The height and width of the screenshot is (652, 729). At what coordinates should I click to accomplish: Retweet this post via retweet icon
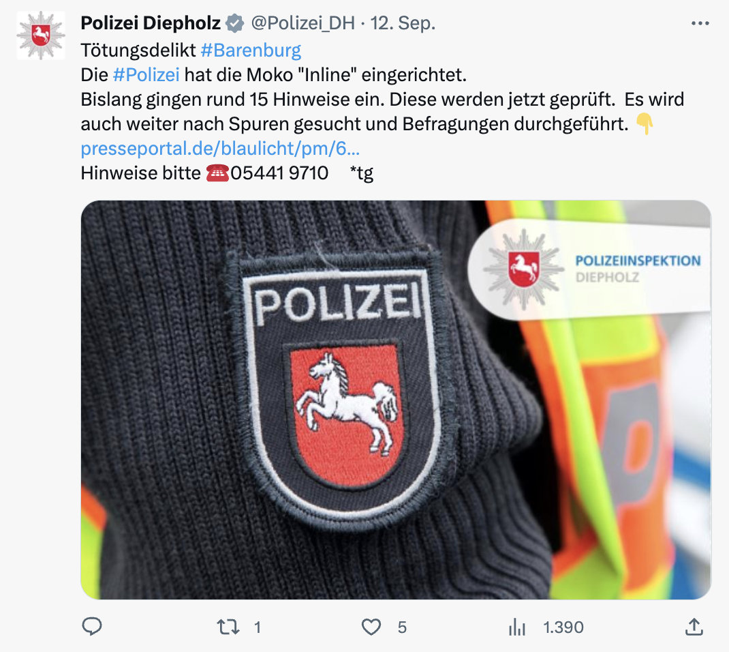point(228,627)
